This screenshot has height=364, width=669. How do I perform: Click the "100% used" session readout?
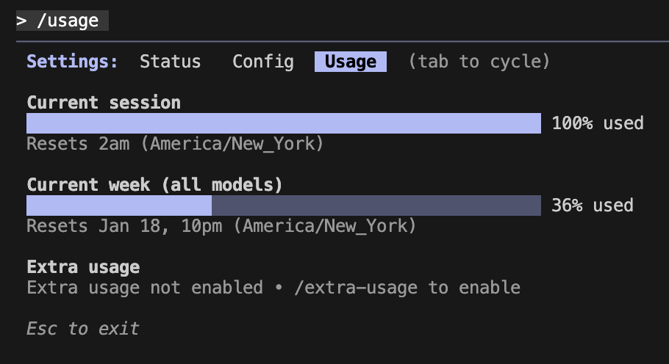click(x=597, y=123)
